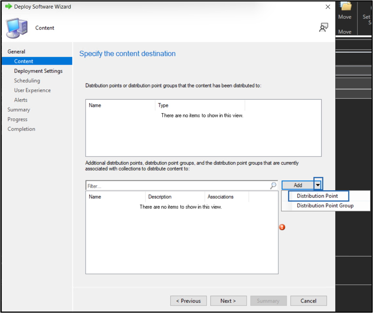The image size is (373, 313).
Task: Sort by Name column in lower list
Action: 116,197
